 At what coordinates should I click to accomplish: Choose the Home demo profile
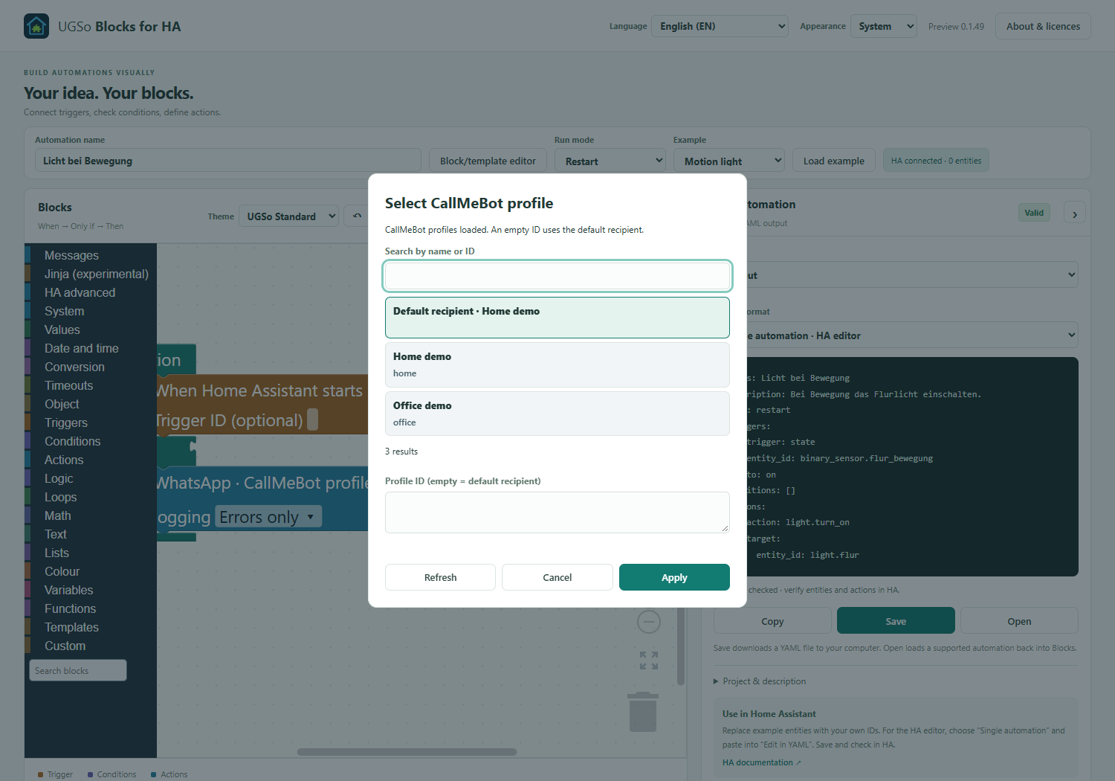click(557, 364)
